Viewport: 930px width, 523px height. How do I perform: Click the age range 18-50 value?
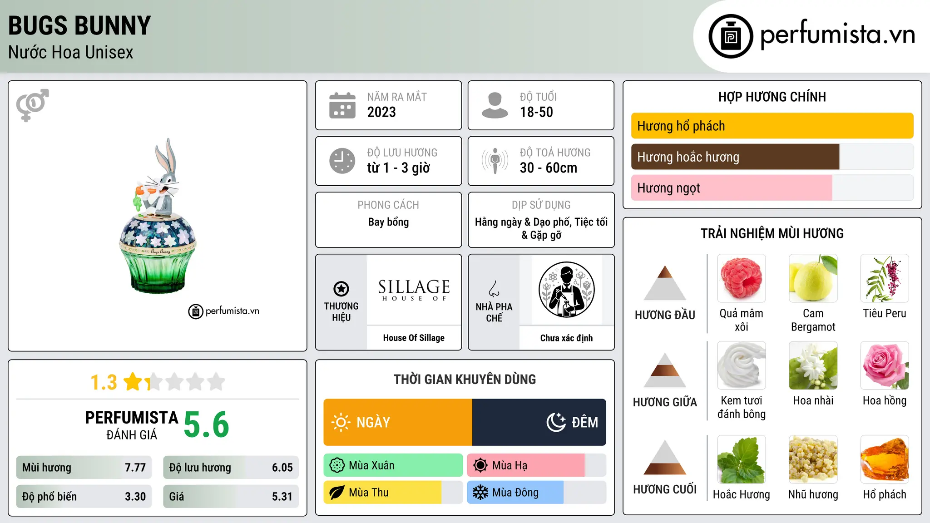coord(536,112)
